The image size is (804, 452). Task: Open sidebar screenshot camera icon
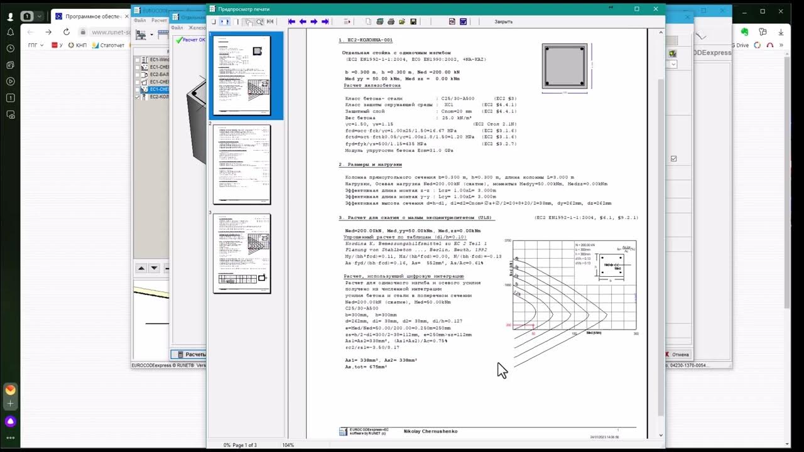[10, 114]
